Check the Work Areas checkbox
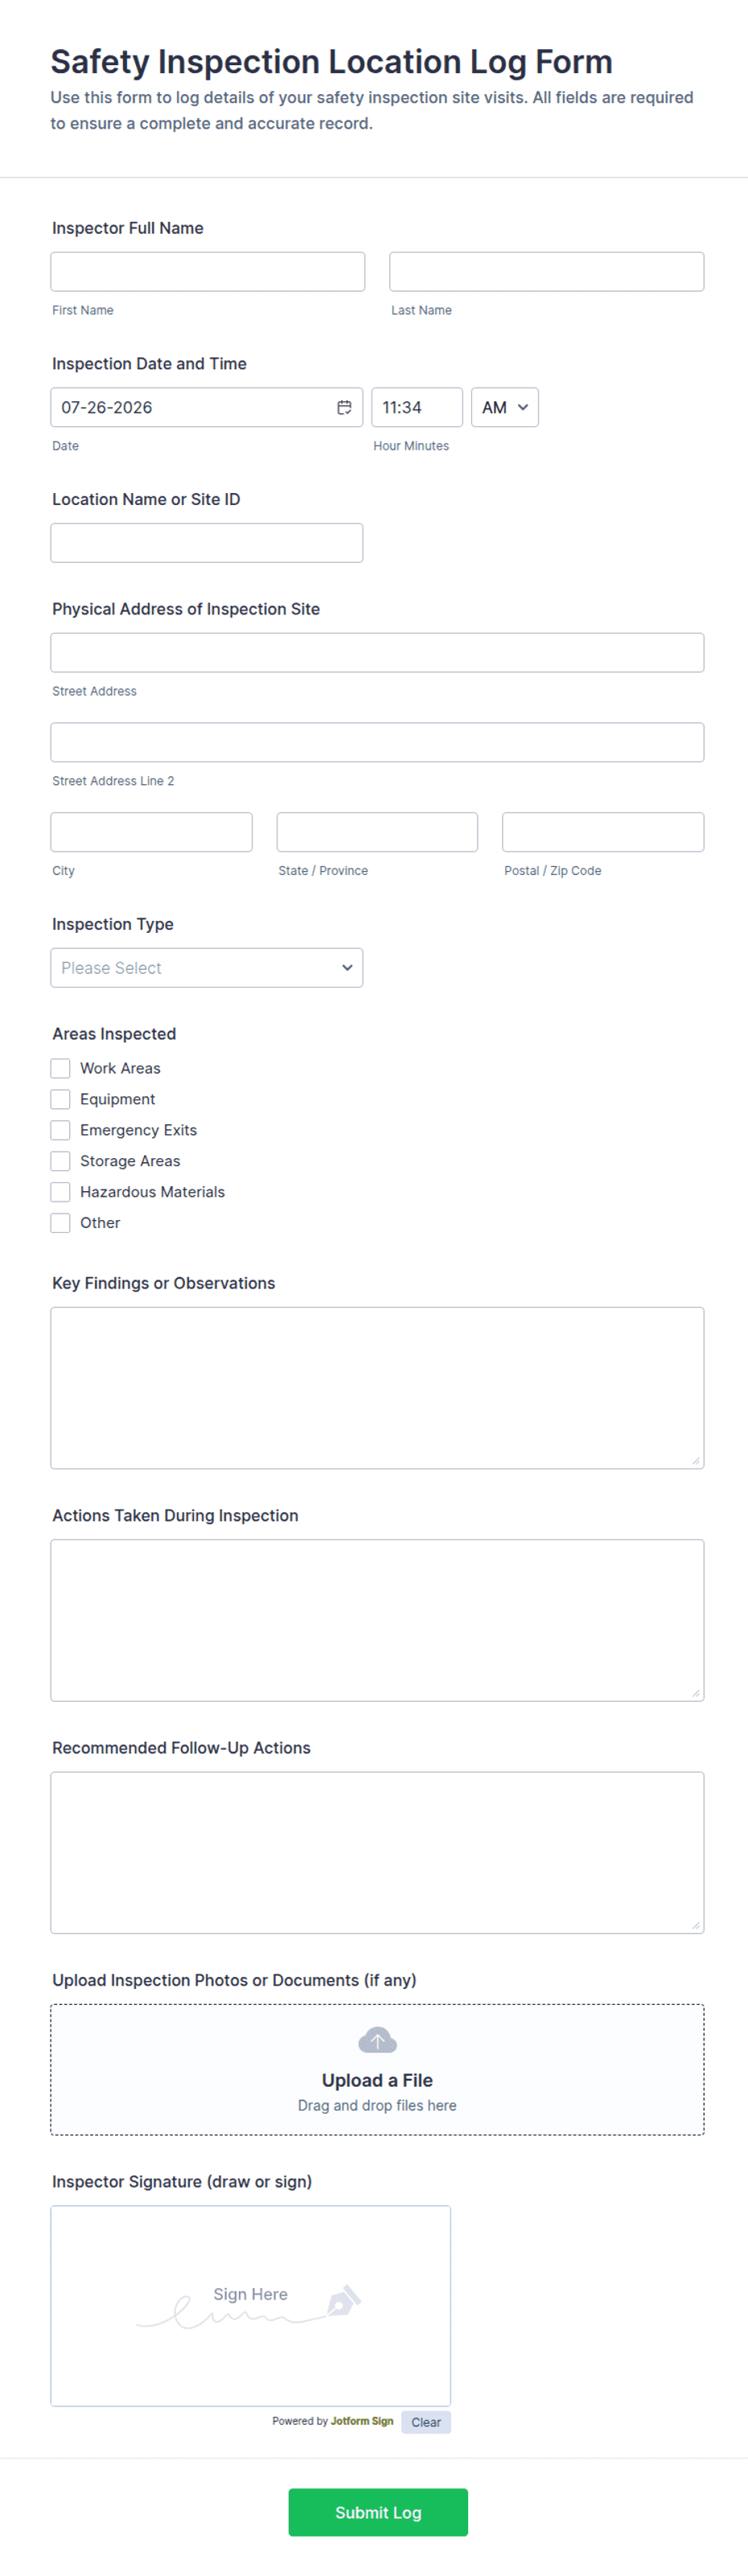748x2576 pixels. tap(60, 1068)
